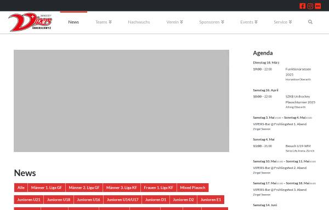
Task: Click the Swiss Life Arena, Zürich location
Action: [300, 151]
